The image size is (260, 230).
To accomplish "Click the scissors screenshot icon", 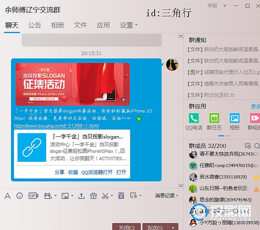I will pos(105,196).
